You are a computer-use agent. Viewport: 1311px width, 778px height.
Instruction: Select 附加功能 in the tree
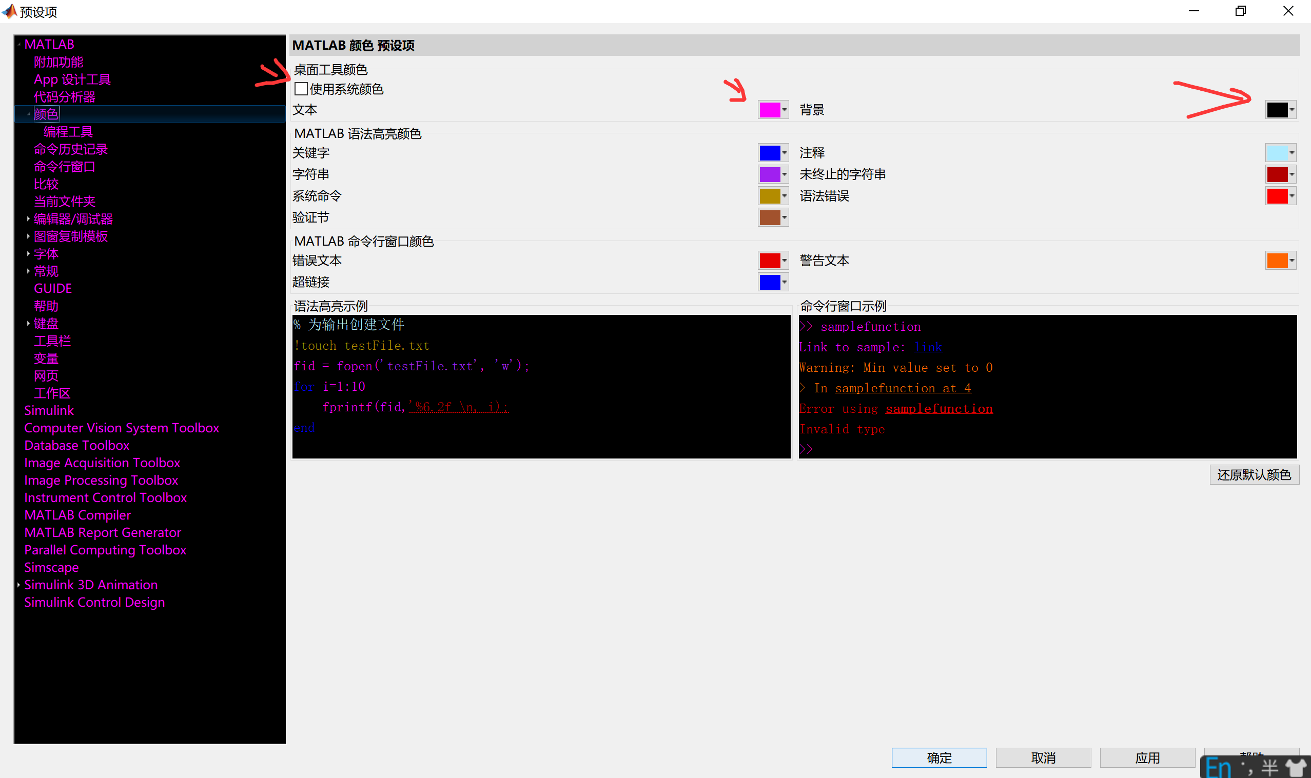(x=58, y=62)
